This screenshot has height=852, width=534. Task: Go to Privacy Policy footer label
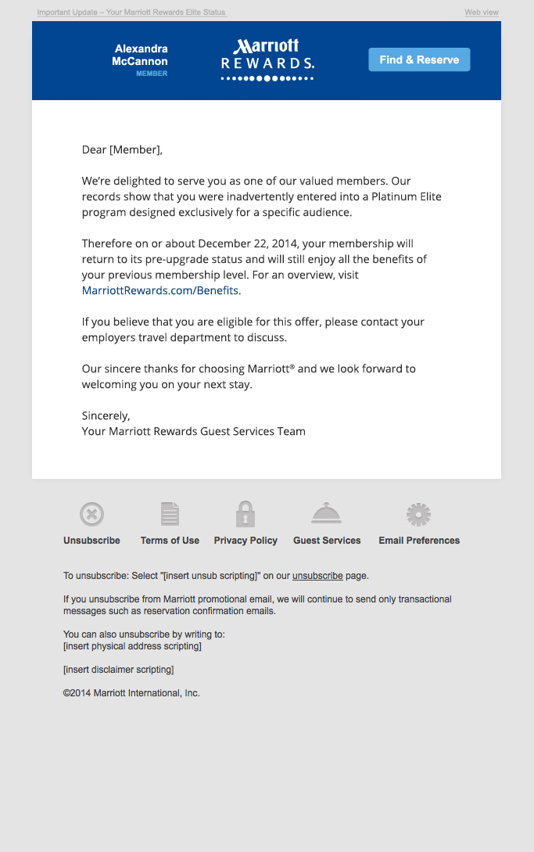point(245,541)
